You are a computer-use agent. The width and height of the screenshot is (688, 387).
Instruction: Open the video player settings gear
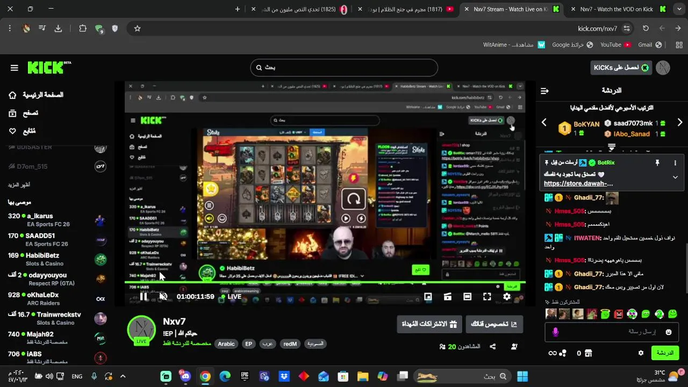507,297
